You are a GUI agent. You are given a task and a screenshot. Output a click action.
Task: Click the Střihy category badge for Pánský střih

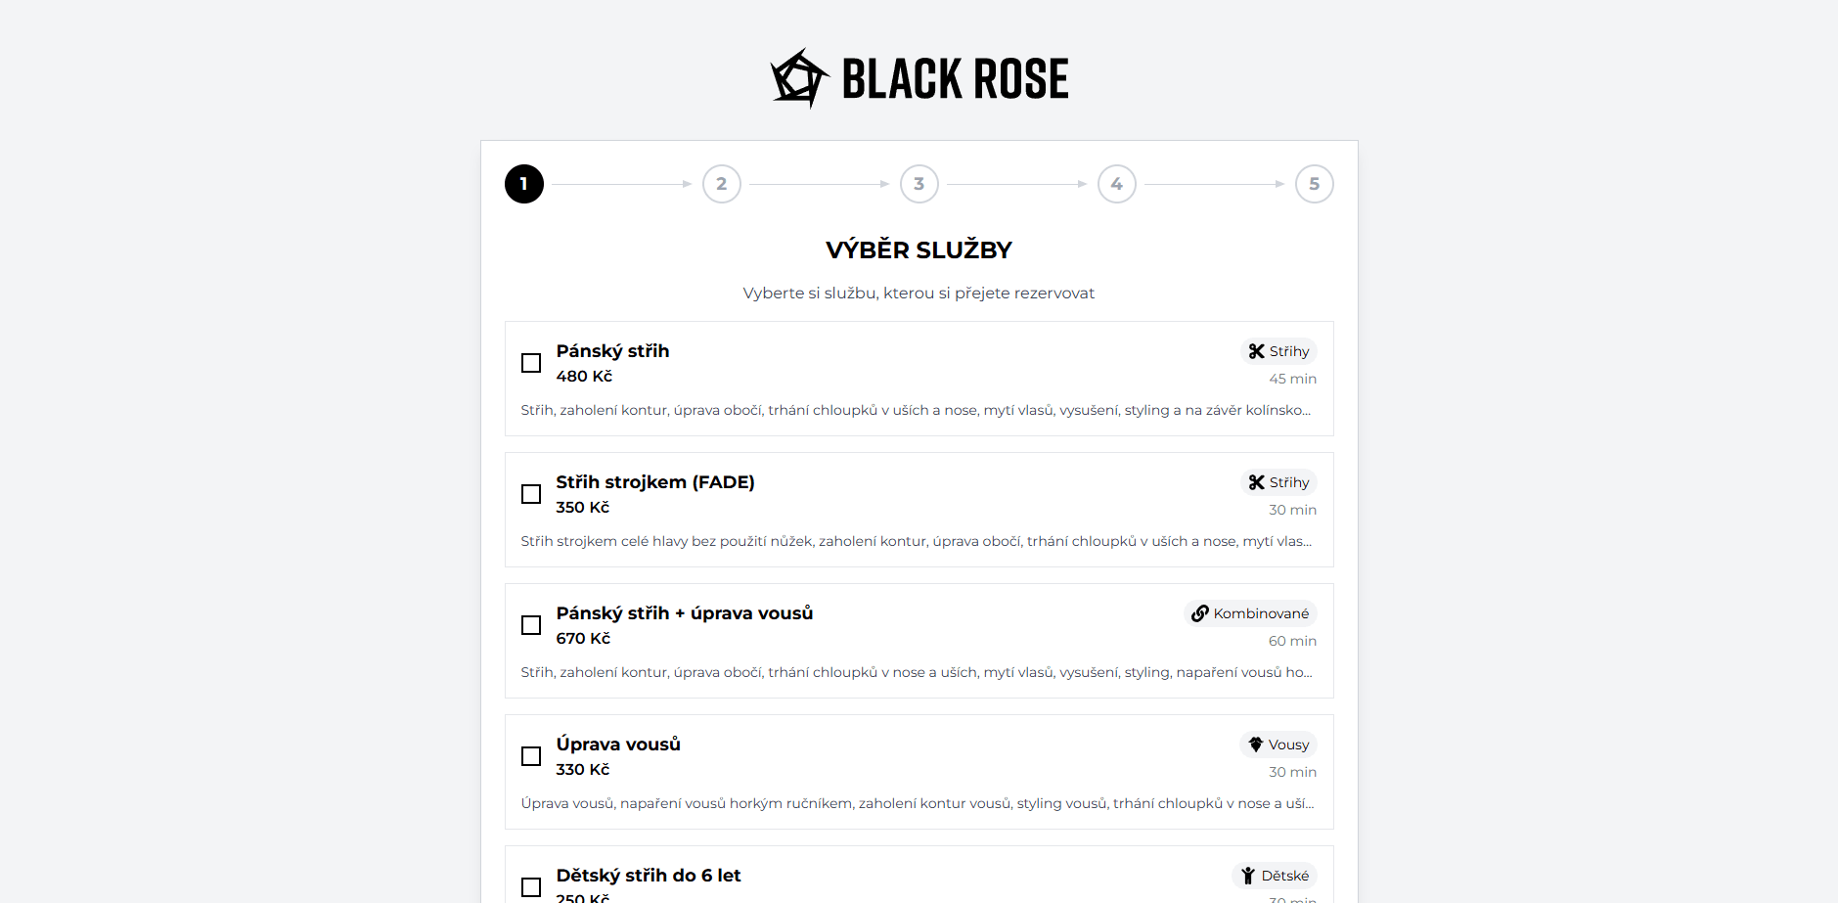[x=1278, y=350]
